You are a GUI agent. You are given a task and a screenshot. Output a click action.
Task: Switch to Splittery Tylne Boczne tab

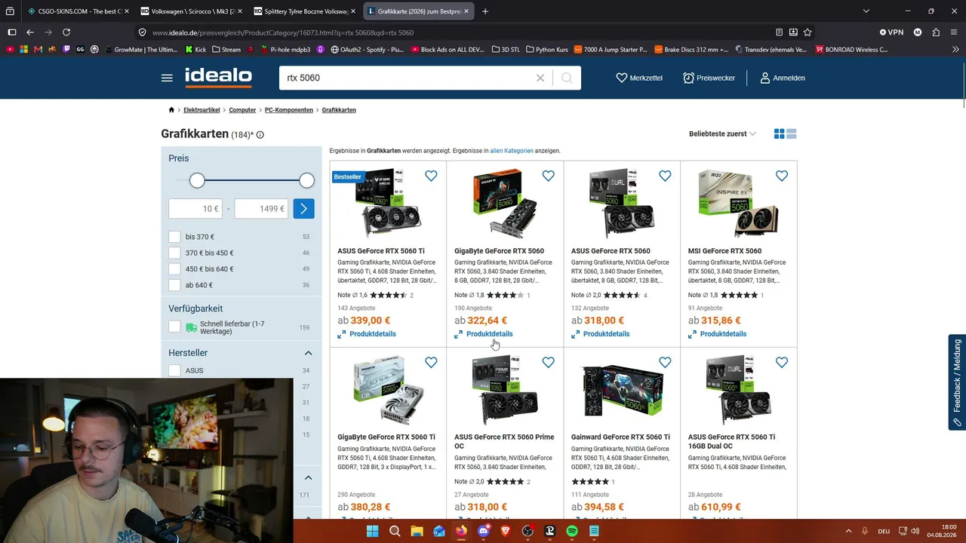point(304,11)
